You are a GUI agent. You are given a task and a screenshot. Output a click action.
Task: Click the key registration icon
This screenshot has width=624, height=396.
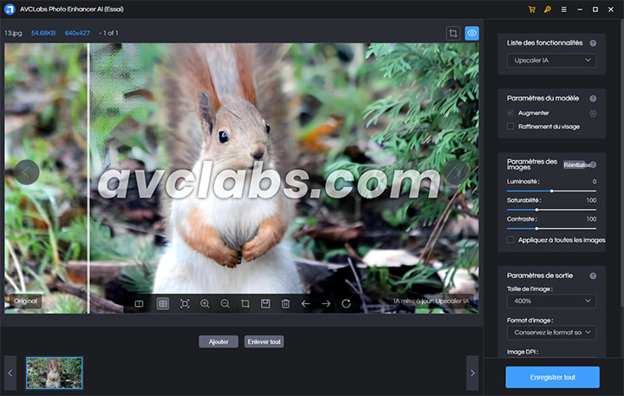pos(548,10)
